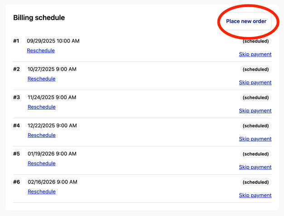Viewport: 284px width, 216px height.
Task: Skip payment for billing #6
Action: 255,195
